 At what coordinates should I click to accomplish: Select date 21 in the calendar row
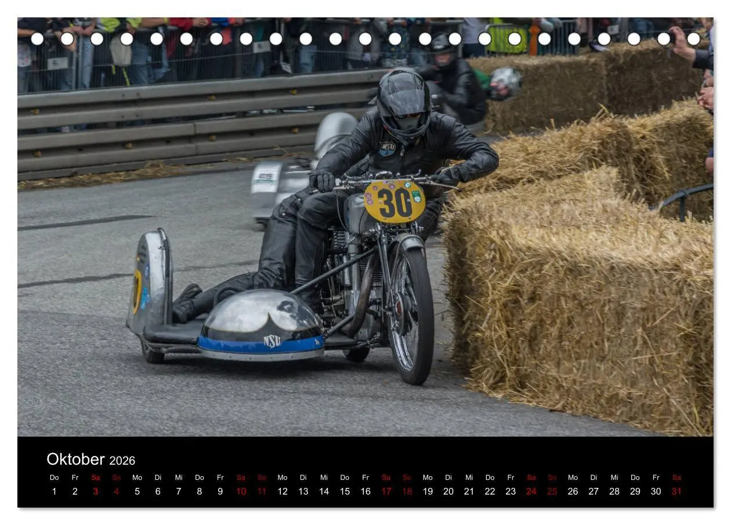click(x=469, y=491)
